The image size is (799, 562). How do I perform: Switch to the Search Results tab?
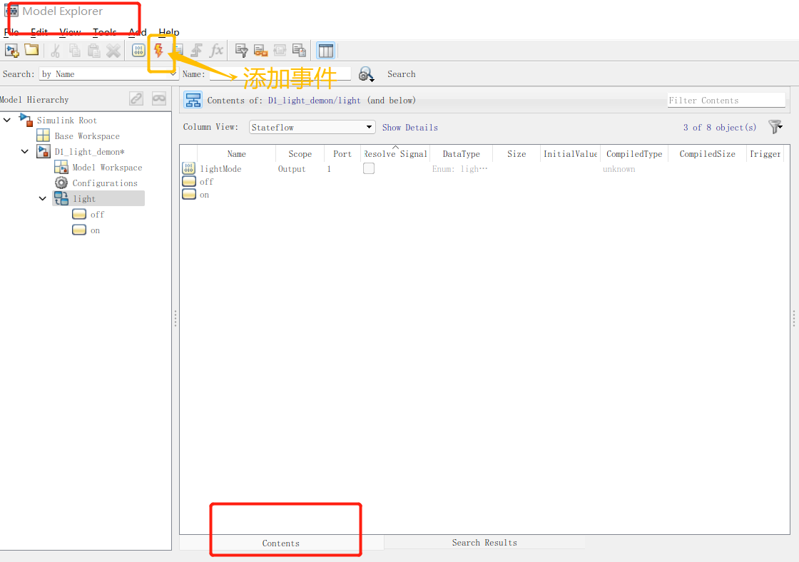[x=484, y=542]
